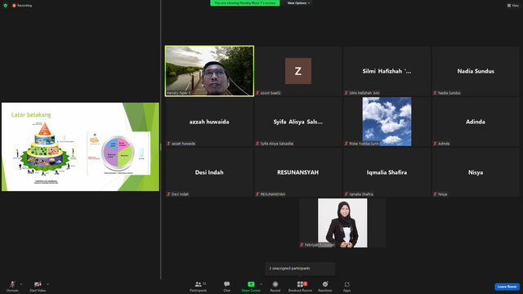Select Hendry Noer's video tile
The height and width of the screenshot is (294, 523).
[x=209, y=71]
